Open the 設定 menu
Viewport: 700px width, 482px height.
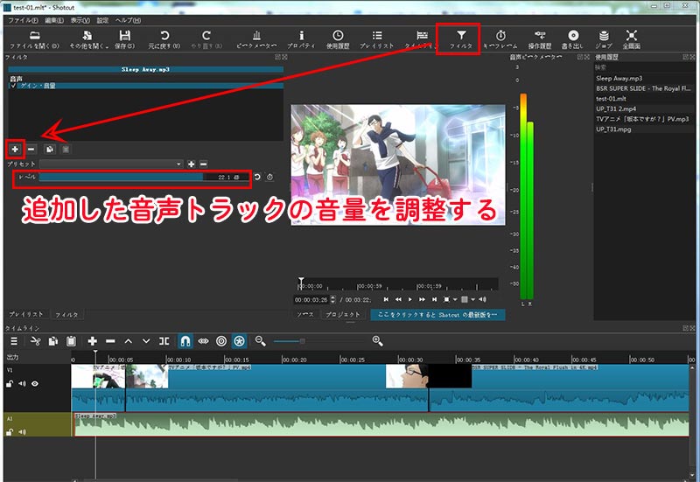coord(102,20)
